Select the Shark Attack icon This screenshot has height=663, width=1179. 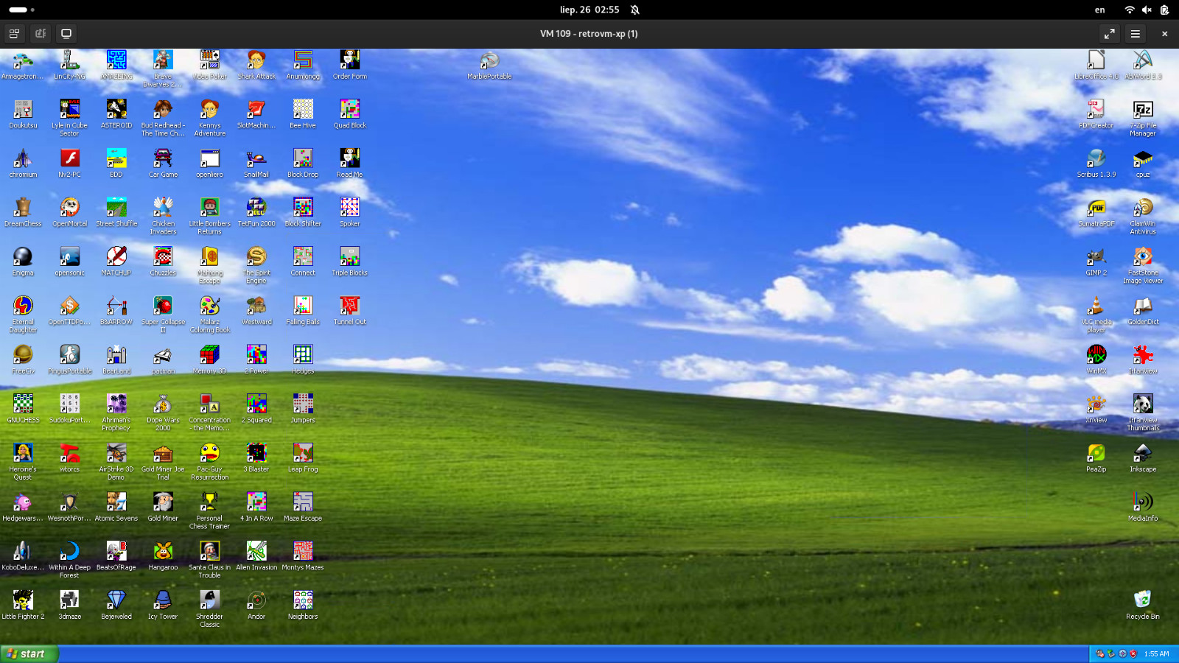[x=256, y=60]
